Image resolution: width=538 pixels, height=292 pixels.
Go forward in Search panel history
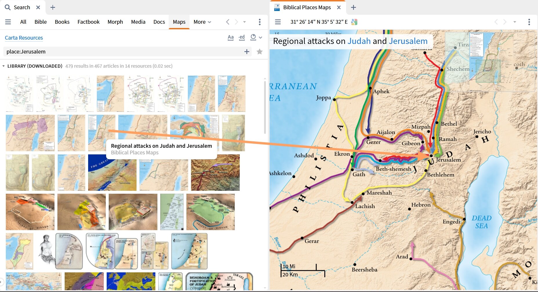(x=236, y=22)
